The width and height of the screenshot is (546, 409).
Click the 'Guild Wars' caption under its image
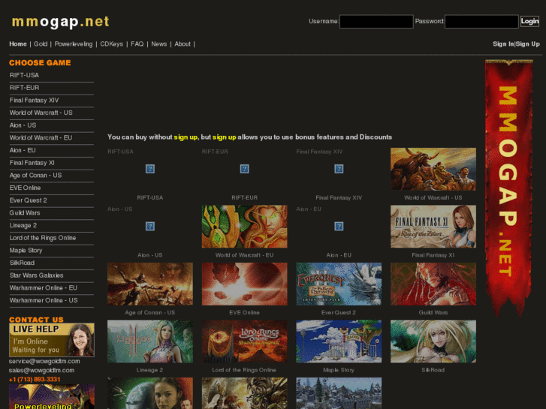pos(433,313)
